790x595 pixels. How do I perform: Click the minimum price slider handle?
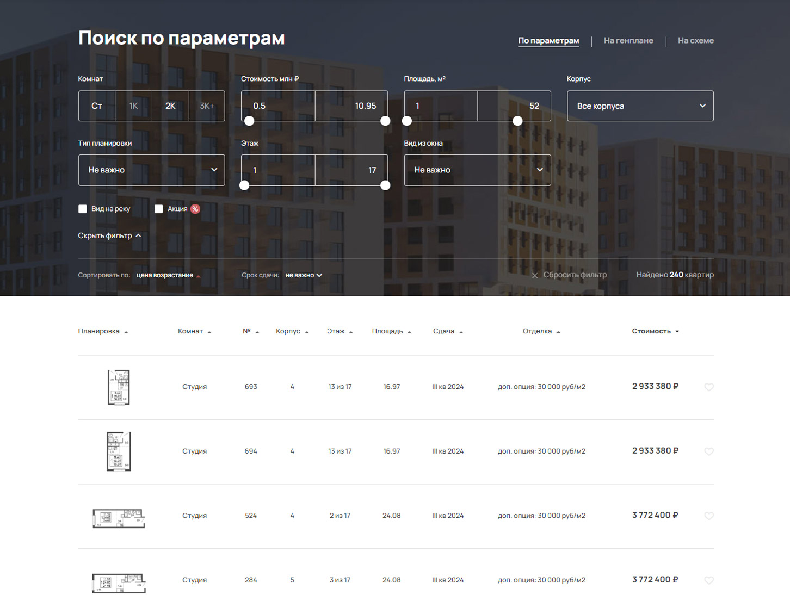point(249,121)
